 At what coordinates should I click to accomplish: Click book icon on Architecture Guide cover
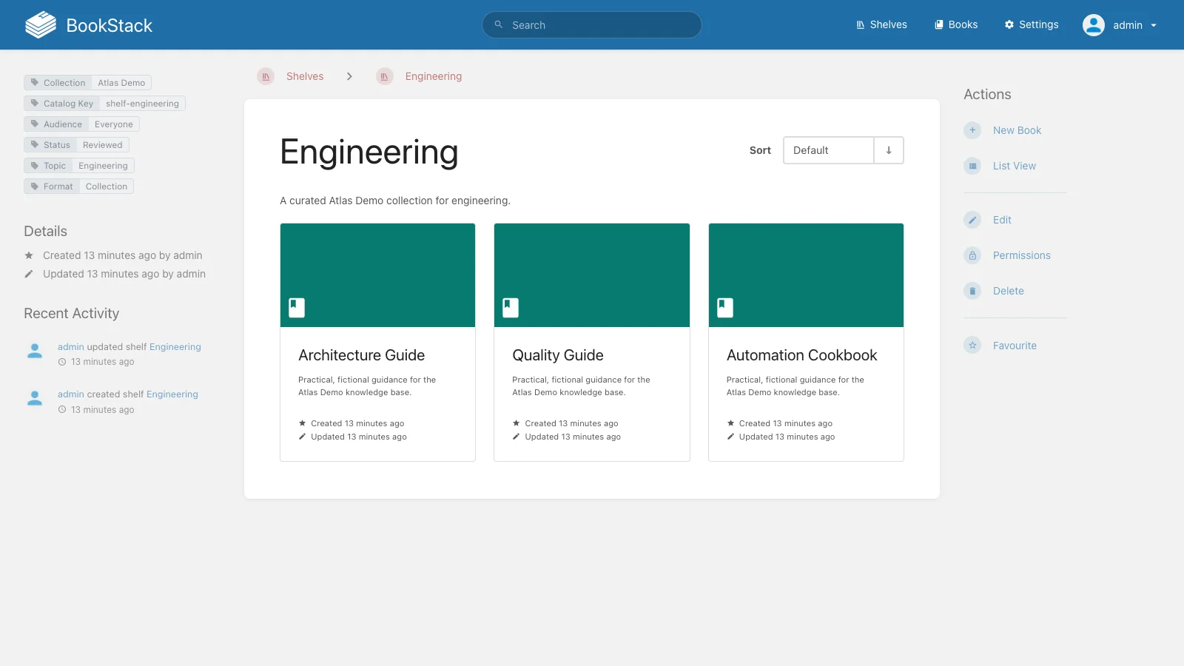coord(297,307)
